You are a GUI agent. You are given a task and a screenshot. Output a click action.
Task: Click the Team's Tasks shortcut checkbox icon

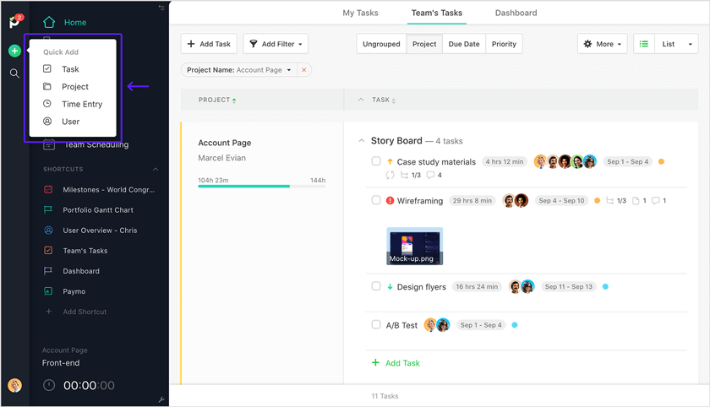coord(48,251)
